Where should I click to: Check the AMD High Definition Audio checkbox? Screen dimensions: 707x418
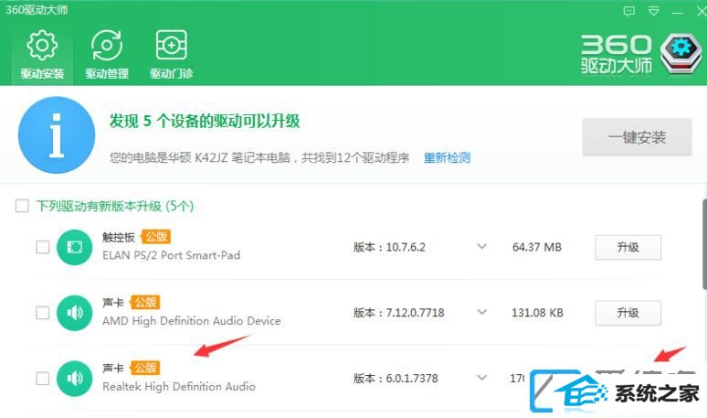[x=43, y=313]
